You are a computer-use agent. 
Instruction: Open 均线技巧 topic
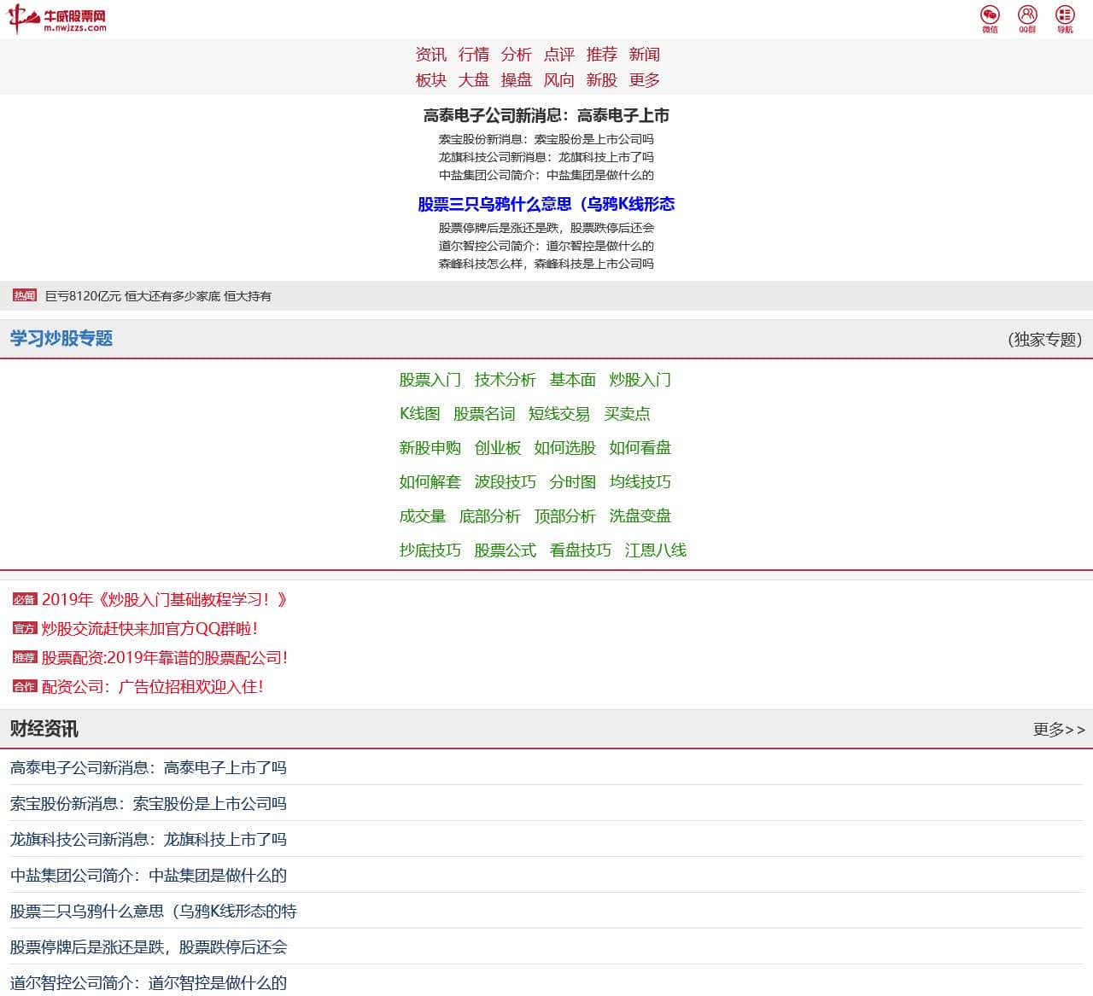[x=640, y=482]
